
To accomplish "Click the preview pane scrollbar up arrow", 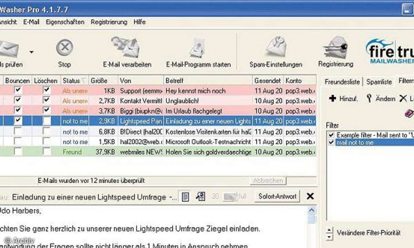I will (x=312, y=210).
